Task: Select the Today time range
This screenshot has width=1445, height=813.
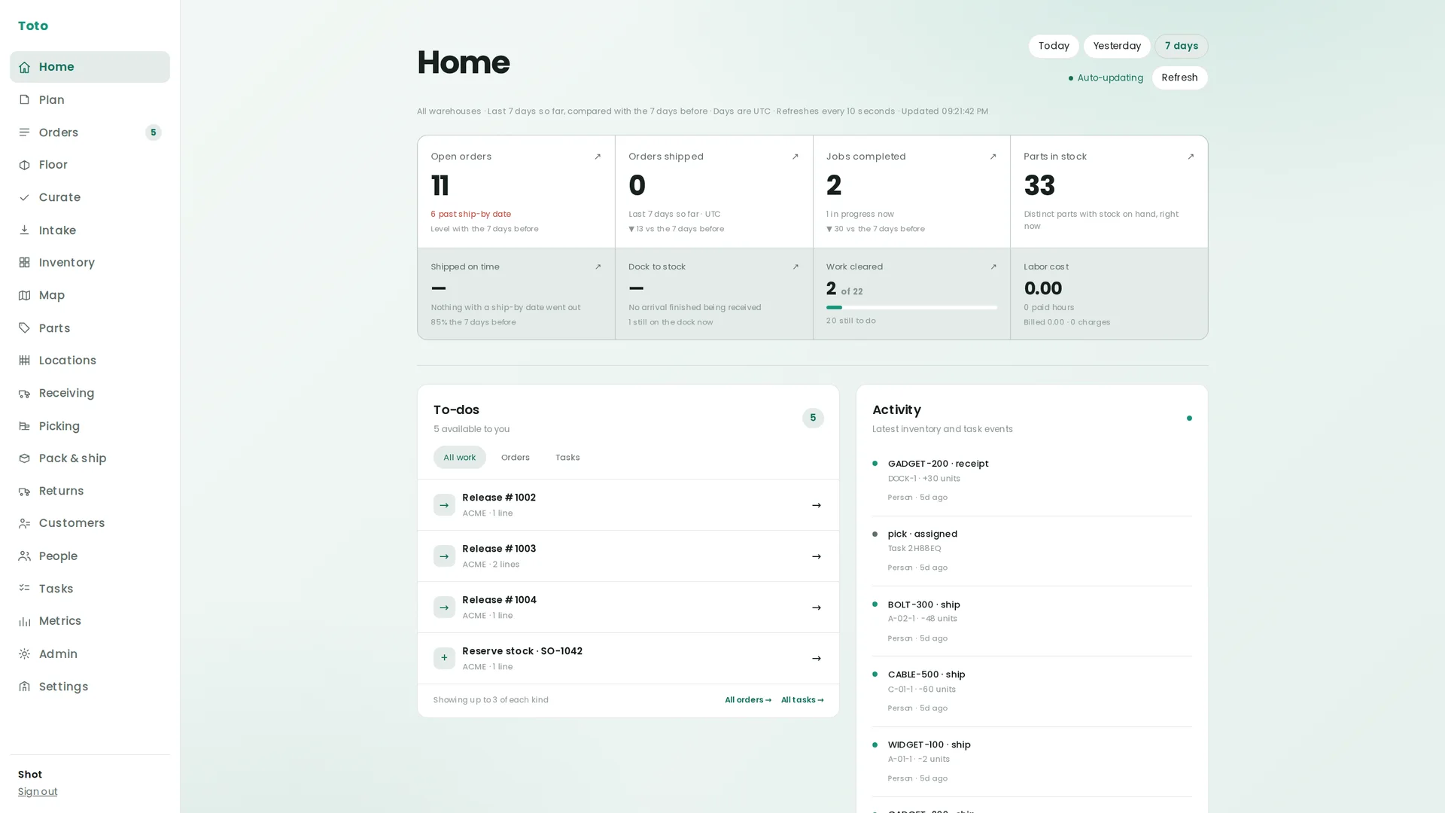Action: [x=1053, y=46]
